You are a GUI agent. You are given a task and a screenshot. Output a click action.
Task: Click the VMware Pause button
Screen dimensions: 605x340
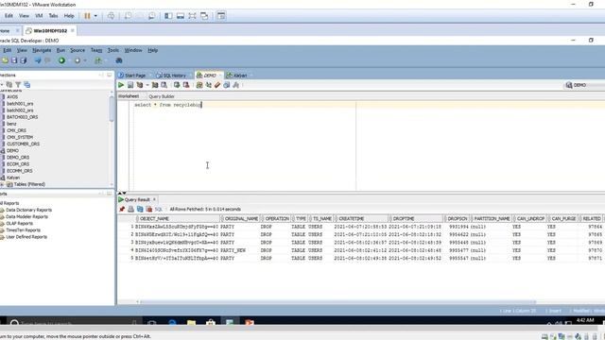point(87,16)
